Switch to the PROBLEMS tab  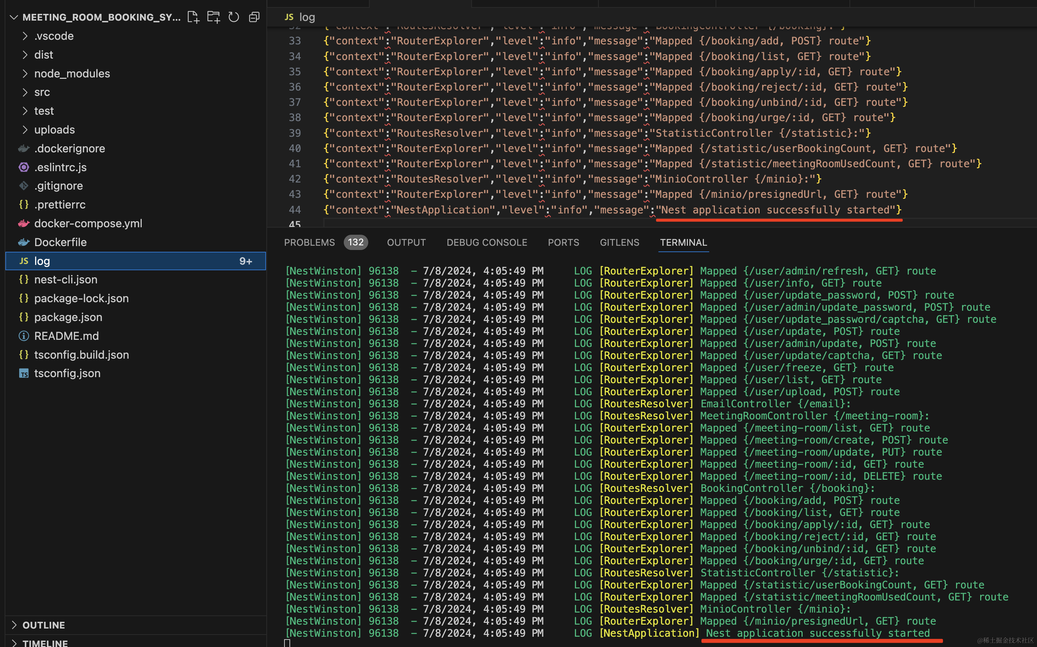point(309,243)
